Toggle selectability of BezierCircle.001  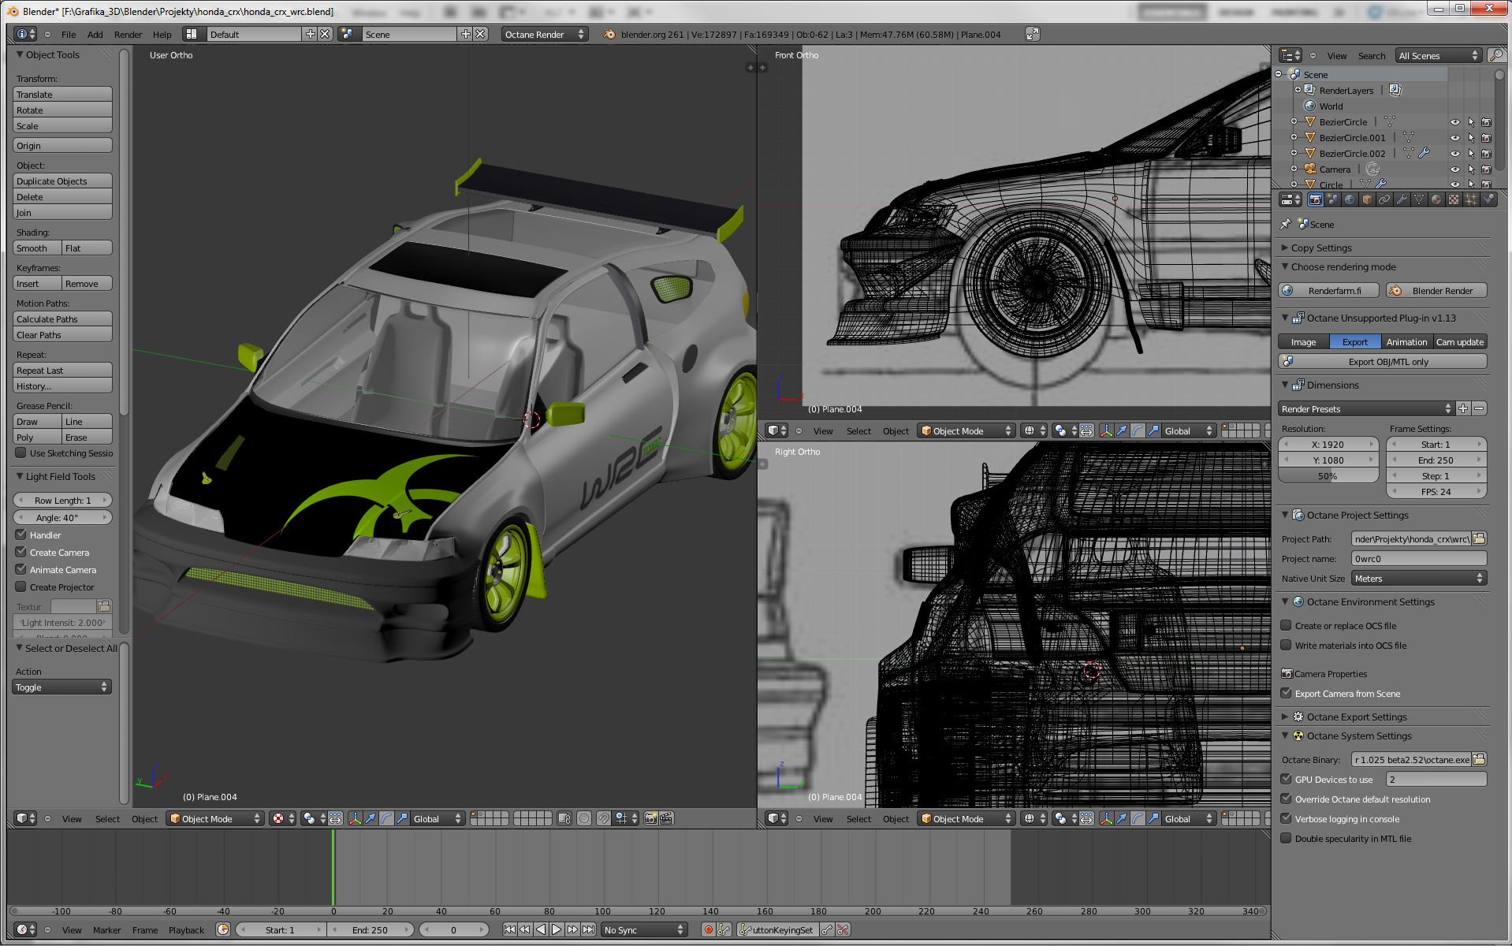tap(1471, 138)
